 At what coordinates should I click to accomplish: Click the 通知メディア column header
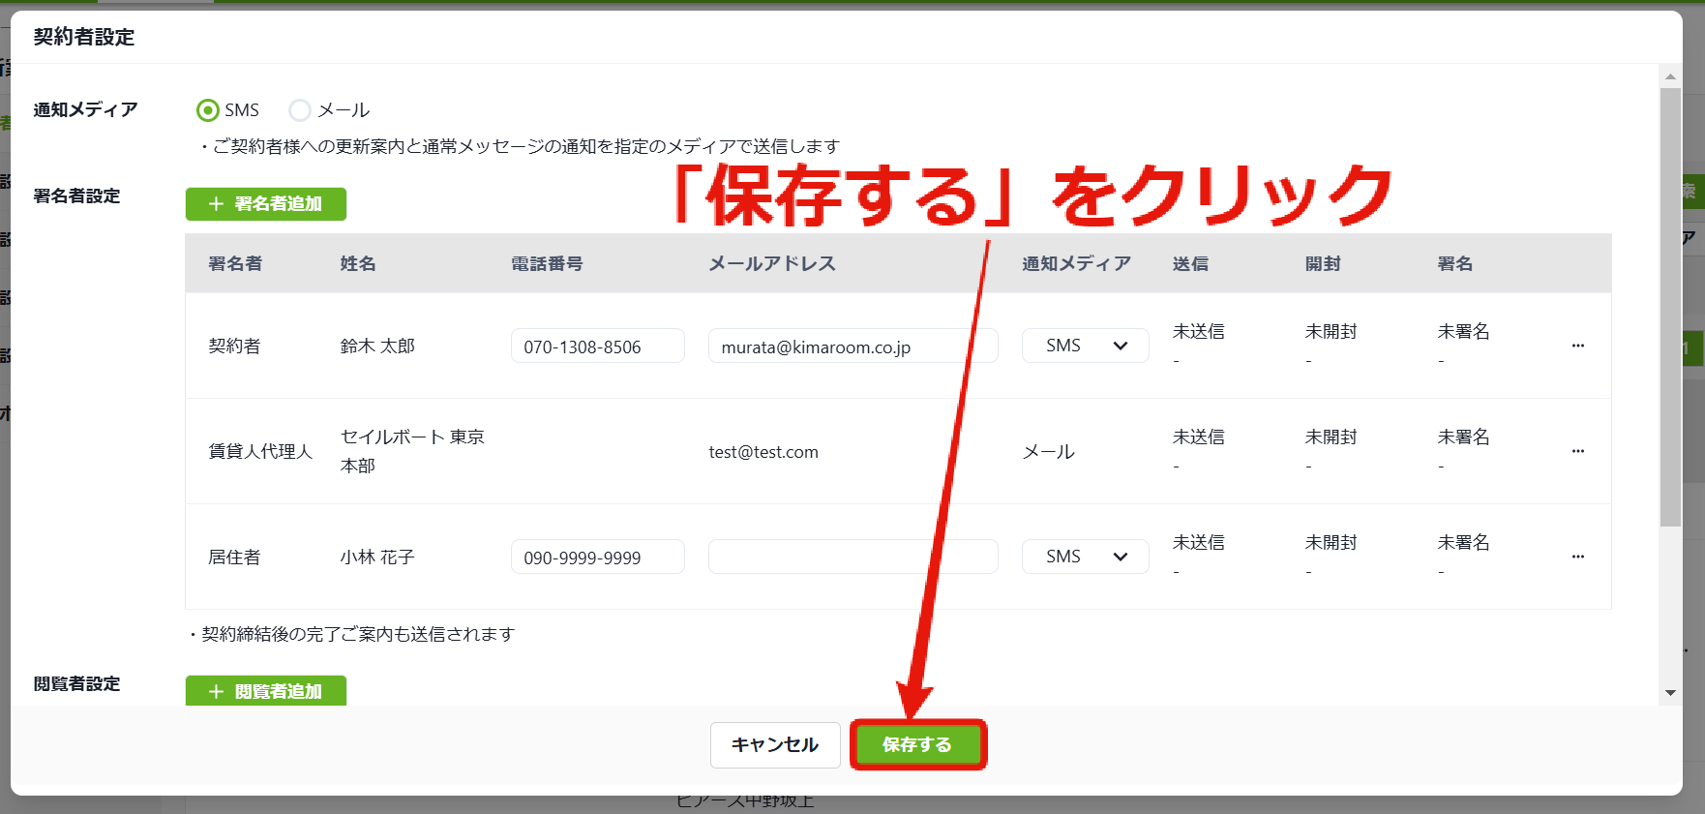coord(1076,263)
